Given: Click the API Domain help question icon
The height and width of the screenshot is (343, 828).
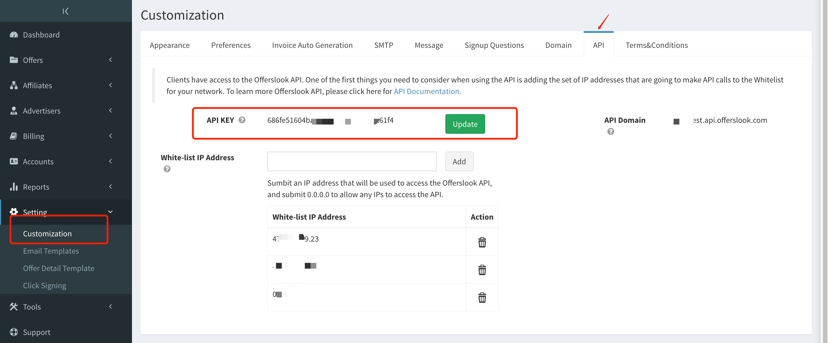Looking at the screenshot, I should click(610, 131).
